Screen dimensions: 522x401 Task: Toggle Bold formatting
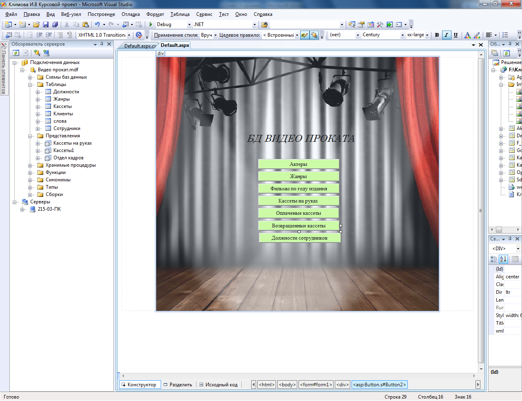pos(437,35)
